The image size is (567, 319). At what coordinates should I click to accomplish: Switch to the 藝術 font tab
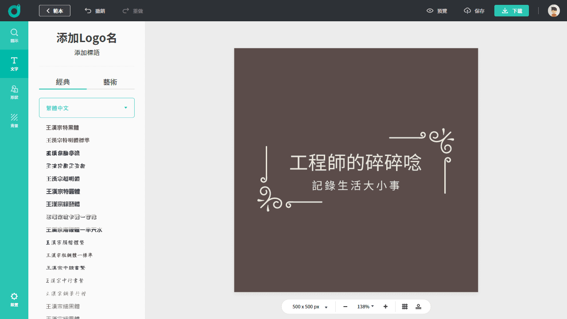(111, 82)
